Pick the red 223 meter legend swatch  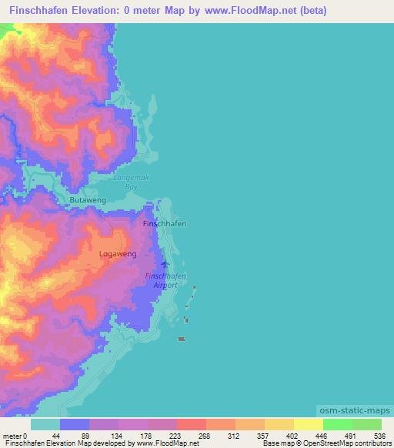click(x=192, y=424)
